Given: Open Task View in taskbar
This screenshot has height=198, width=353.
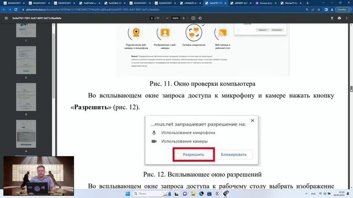Looking at the screenshot, I should [x=176, y=194].
